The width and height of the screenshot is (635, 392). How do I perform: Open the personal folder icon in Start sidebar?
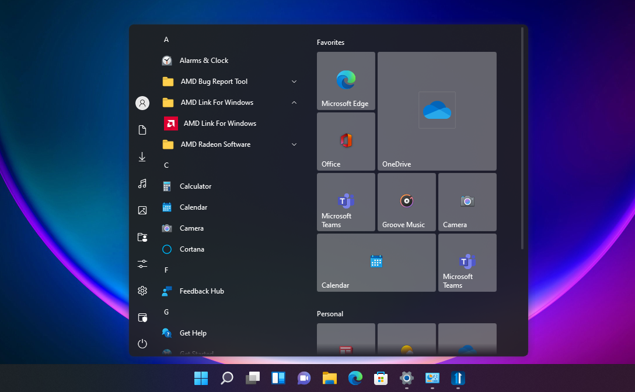coord(142,237)
